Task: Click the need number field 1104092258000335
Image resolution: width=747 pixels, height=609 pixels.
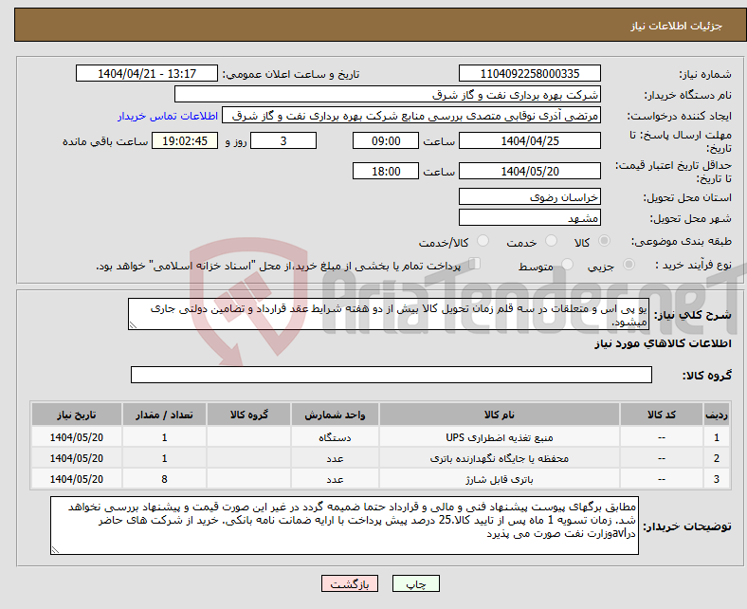Action: 530,73
